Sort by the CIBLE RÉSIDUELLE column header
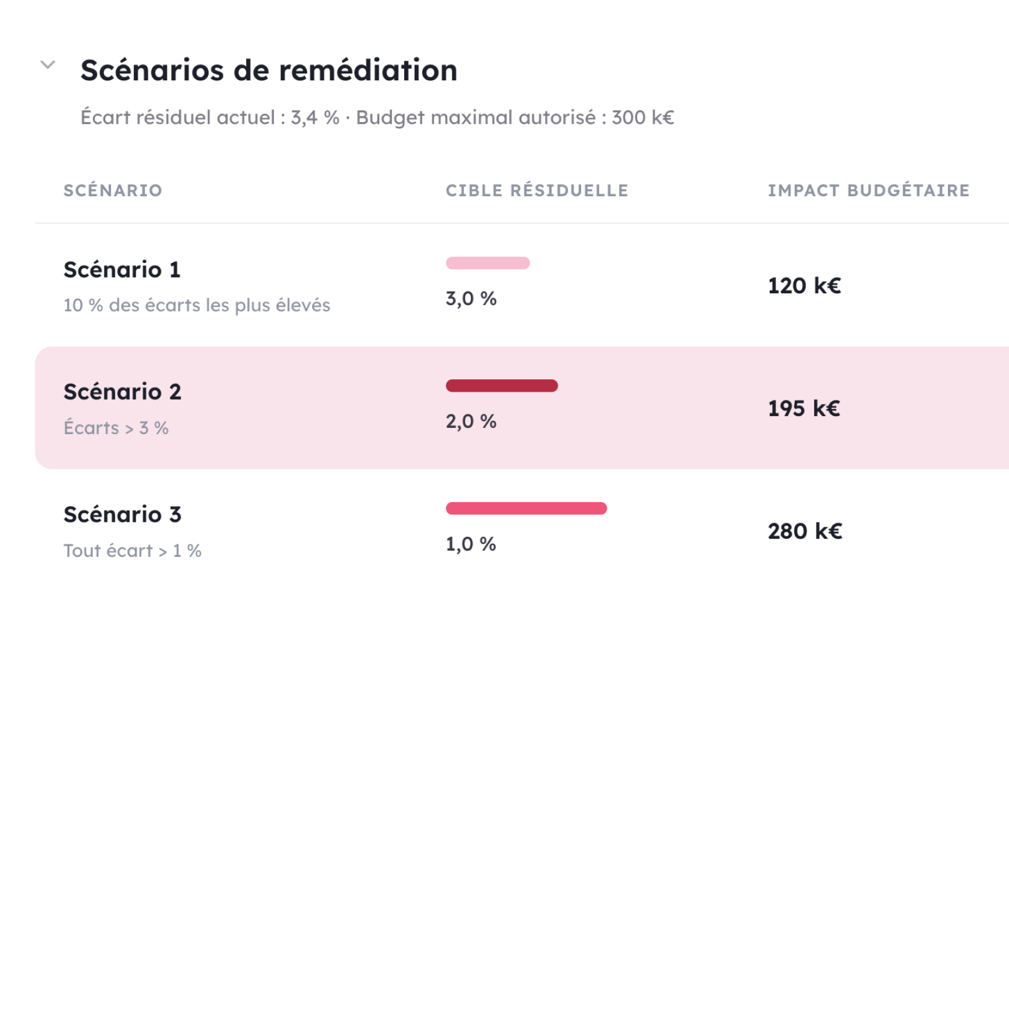1009x1009 pixels. coord(537,191)
